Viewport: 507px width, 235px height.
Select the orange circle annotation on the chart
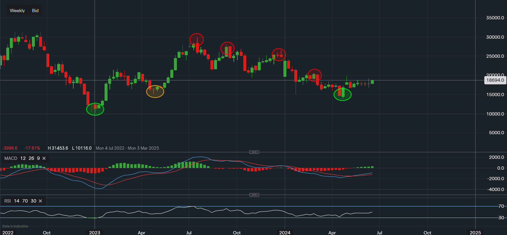click(155, 92)
